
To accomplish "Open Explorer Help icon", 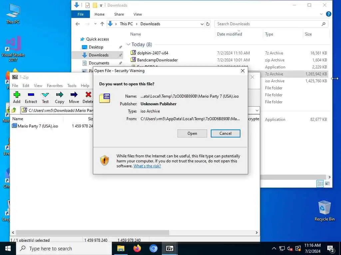I will (x=329, y=14).
